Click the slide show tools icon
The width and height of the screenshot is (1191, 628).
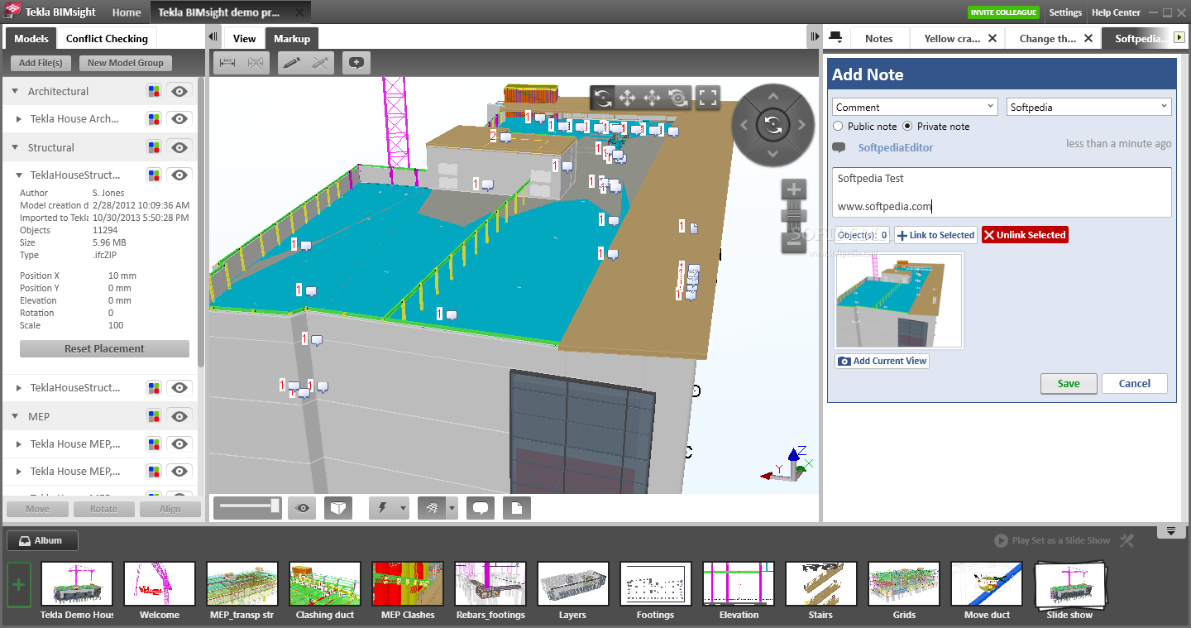(x=1126, y=540)
